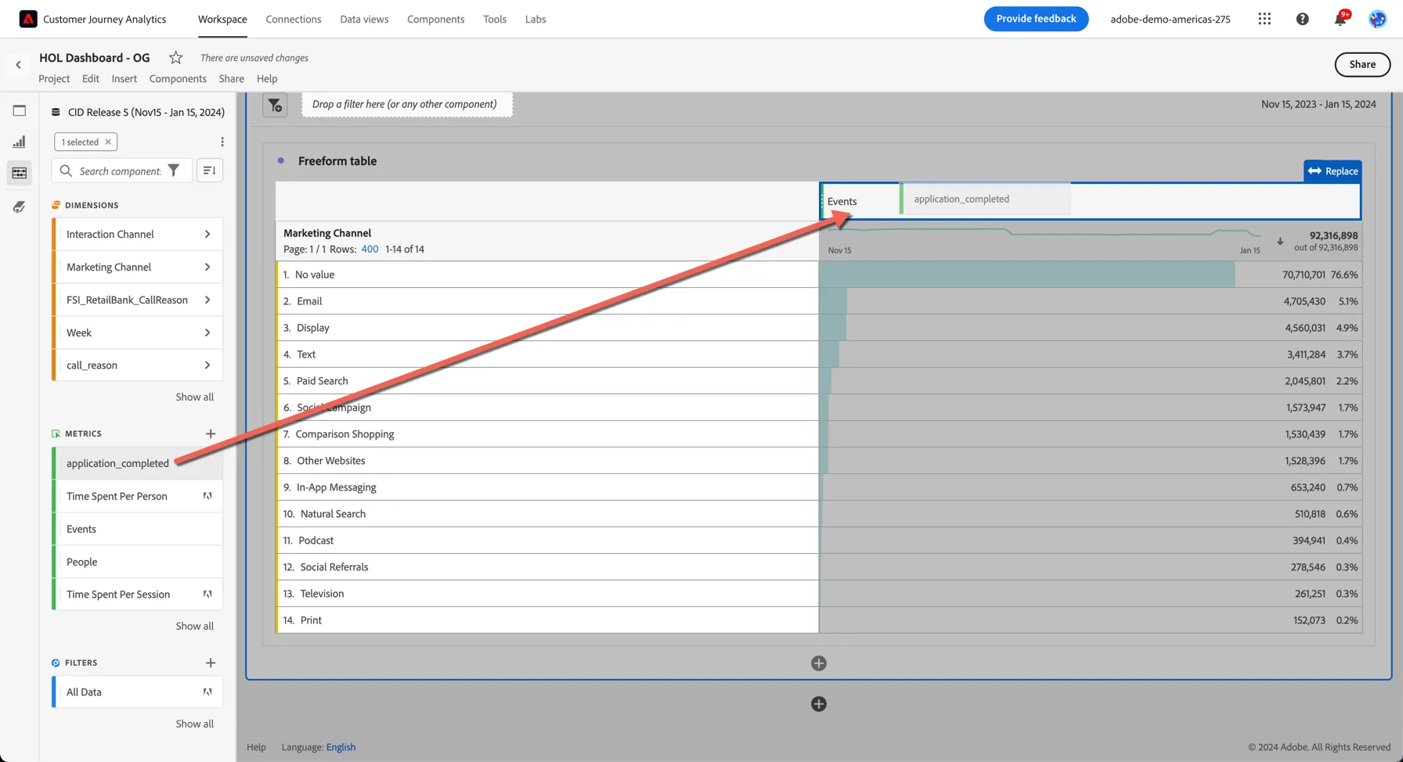Click the plus icon inside the panel
1403x762 pixels.
click(819, 663)
